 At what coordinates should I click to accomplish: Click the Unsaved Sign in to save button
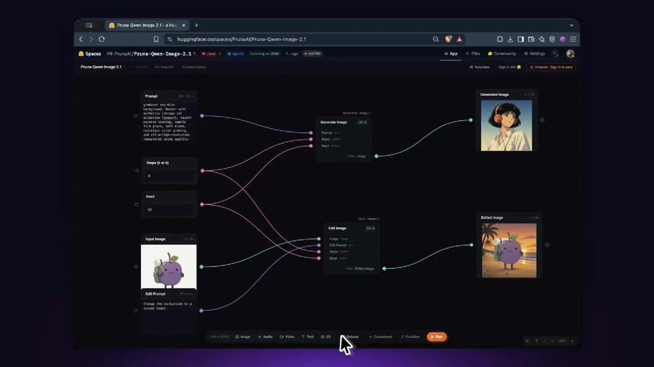[x=551, y=67]
